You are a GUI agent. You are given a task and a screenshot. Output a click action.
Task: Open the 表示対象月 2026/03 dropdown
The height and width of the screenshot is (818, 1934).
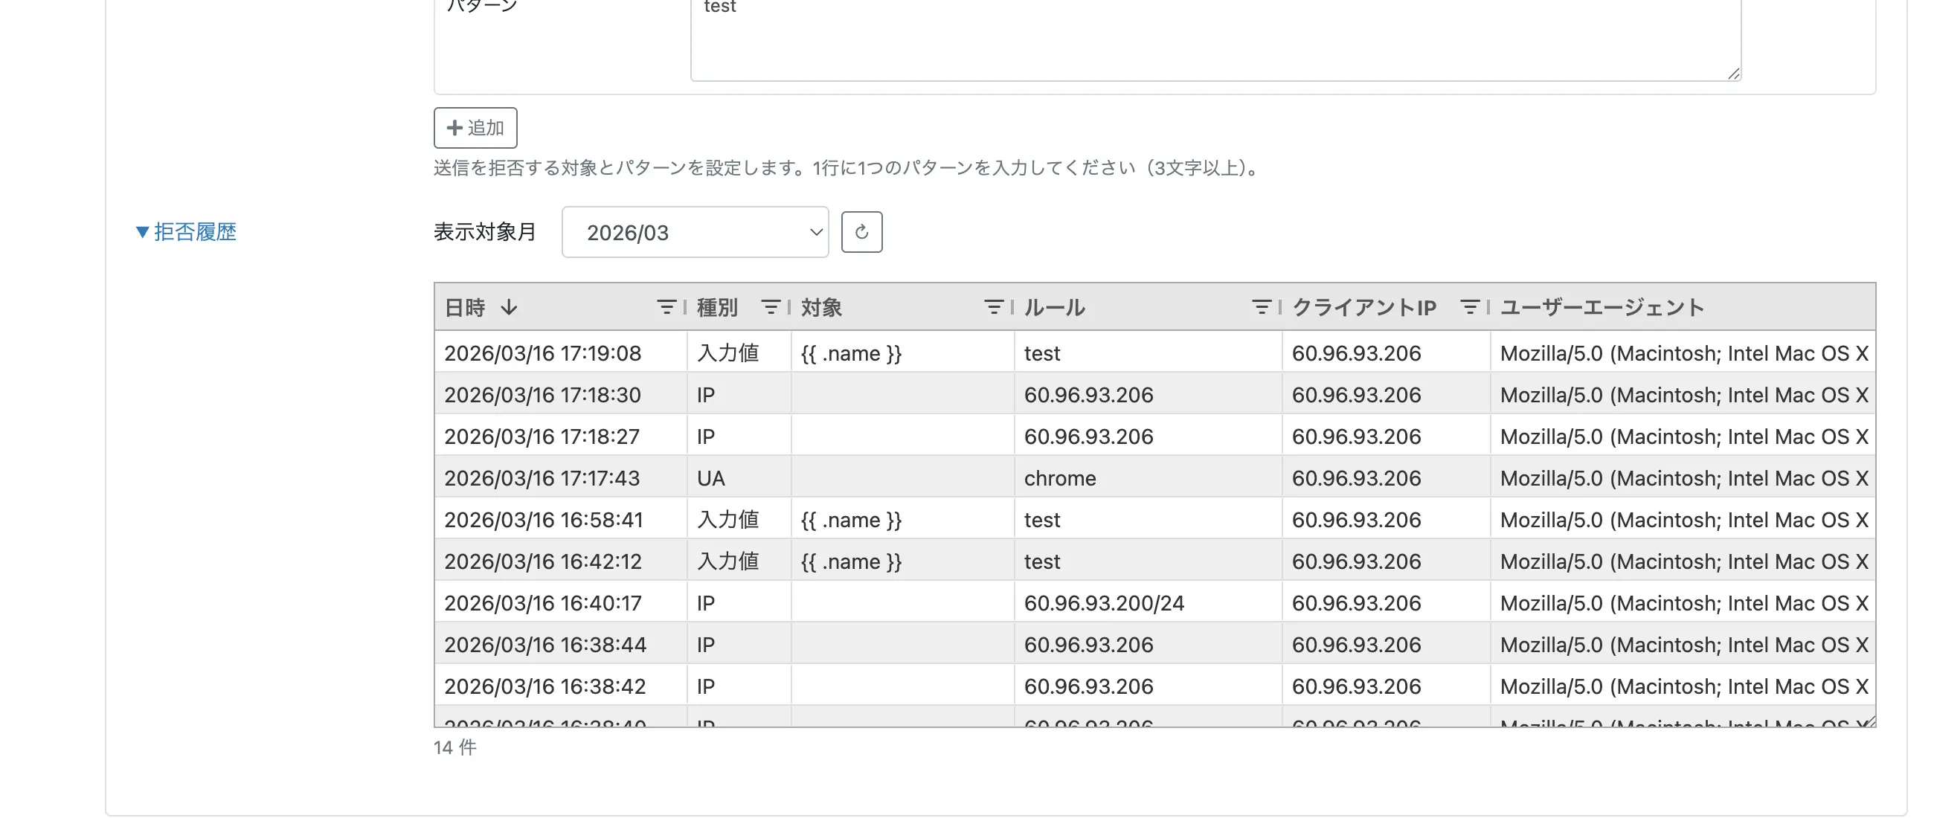(695, 233)
